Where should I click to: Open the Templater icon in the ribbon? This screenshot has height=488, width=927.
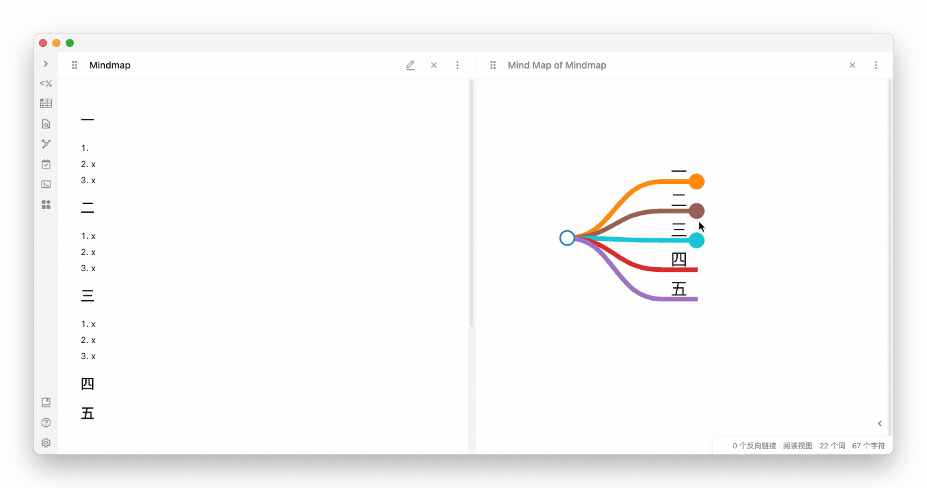(x=46, y=84)
